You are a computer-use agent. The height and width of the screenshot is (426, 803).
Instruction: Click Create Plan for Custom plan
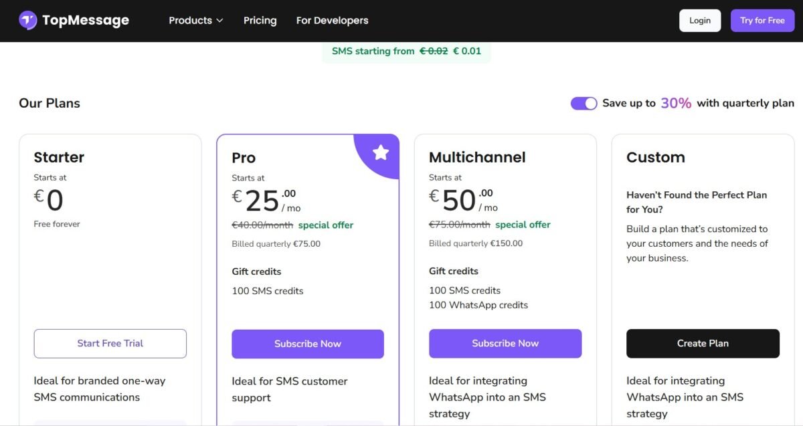[x=703, y=343]
